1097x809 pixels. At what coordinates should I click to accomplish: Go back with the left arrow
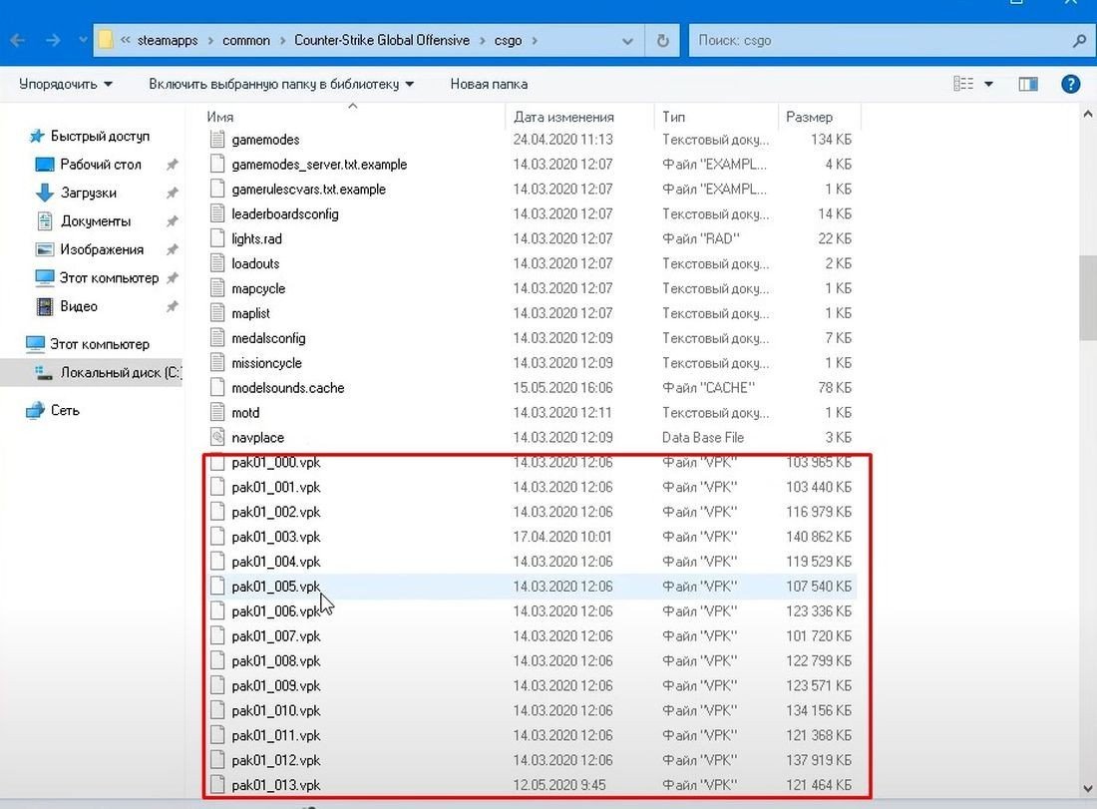(18, 41)
